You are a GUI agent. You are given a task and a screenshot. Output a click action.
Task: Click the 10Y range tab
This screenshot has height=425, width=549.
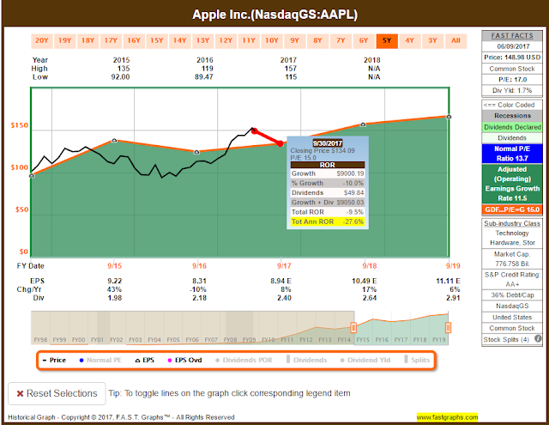click(272, 40)
